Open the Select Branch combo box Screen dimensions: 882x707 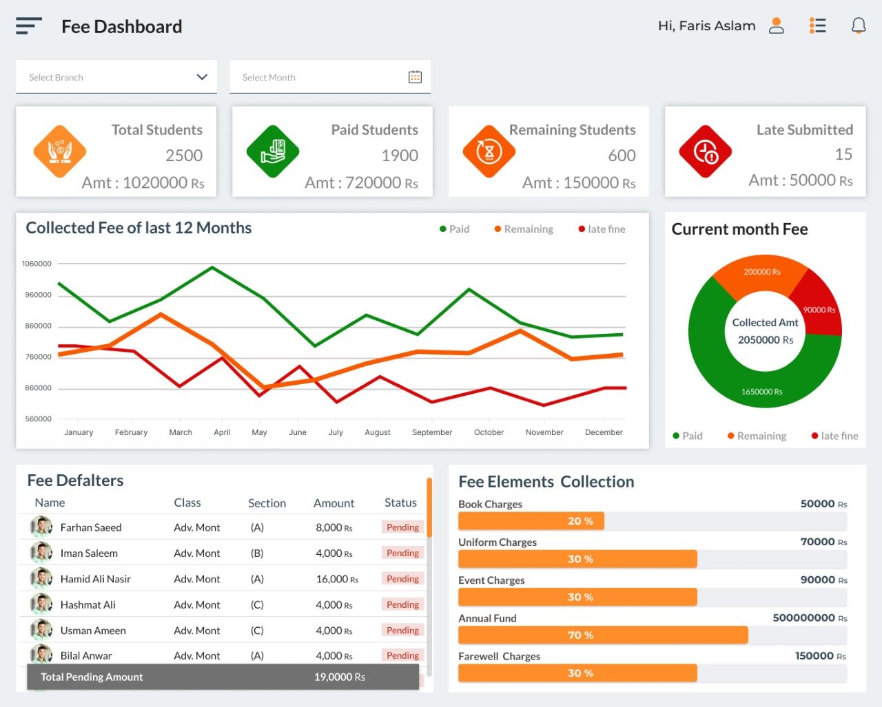click(116, 76)
